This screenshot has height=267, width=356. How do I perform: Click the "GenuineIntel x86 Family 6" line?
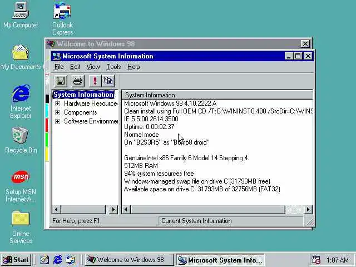[186, 158]
